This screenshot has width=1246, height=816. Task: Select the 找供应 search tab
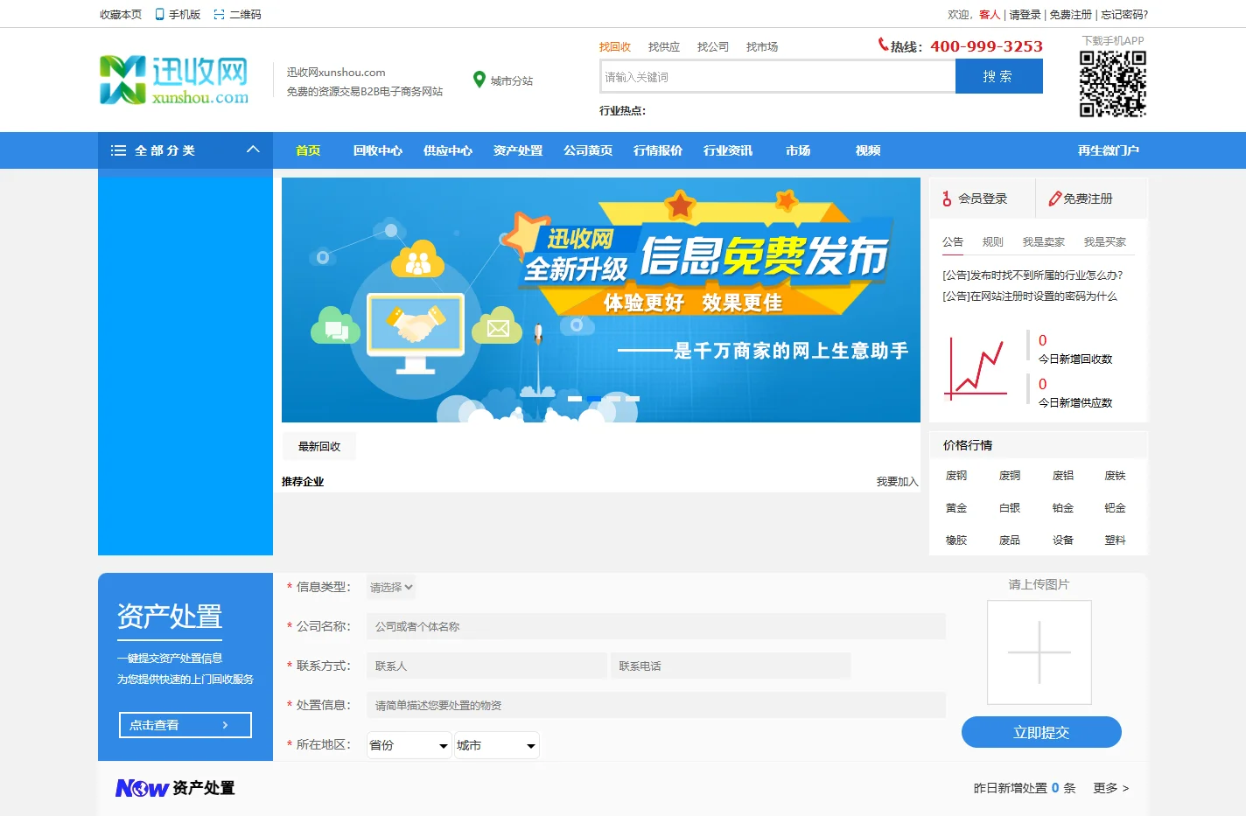[664, 47]
